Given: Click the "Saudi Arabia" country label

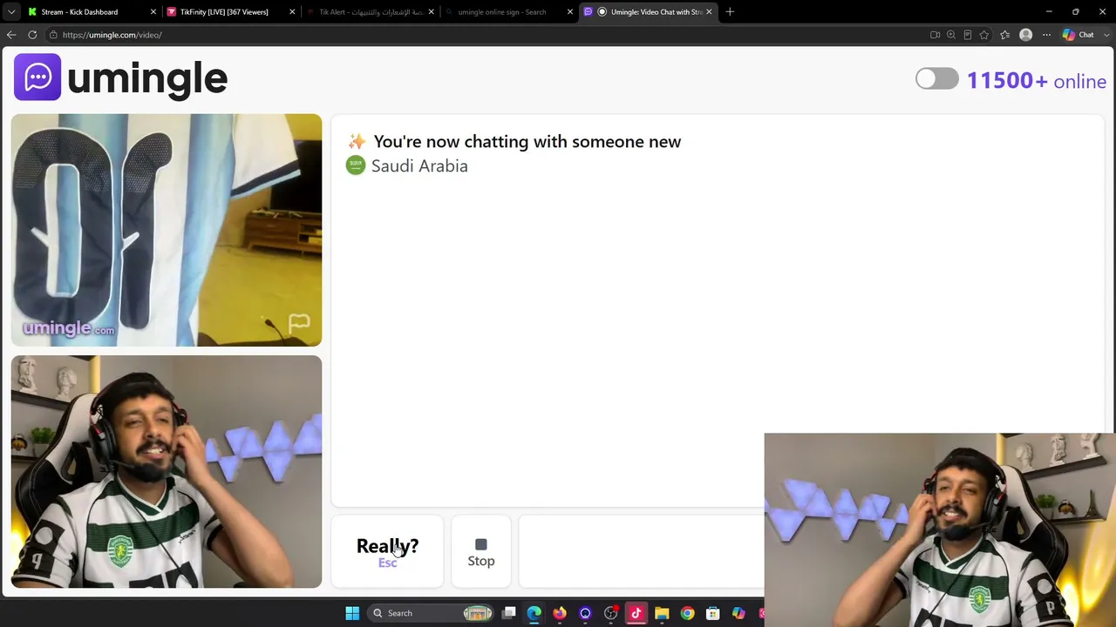Looking at the screenshot, I should point(419,165).
